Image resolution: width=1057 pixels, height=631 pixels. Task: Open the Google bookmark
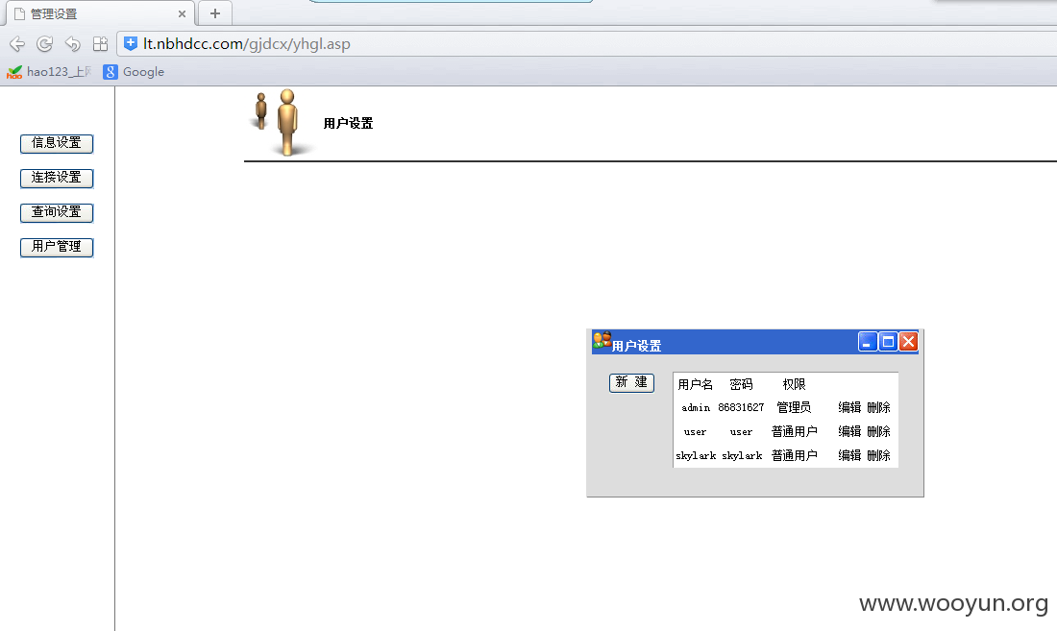(x=134, y=72)
